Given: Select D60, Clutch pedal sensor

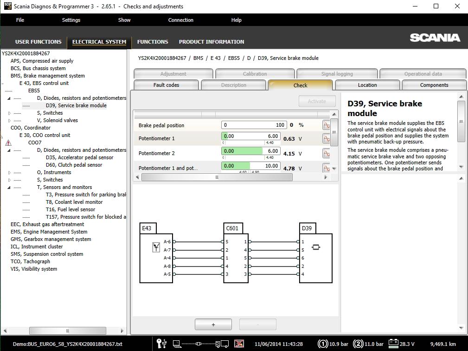Looking at the screenshot, I should pos(74,165).
